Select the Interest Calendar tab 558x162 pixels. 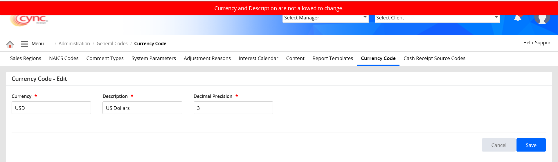(x=258, y=58)
